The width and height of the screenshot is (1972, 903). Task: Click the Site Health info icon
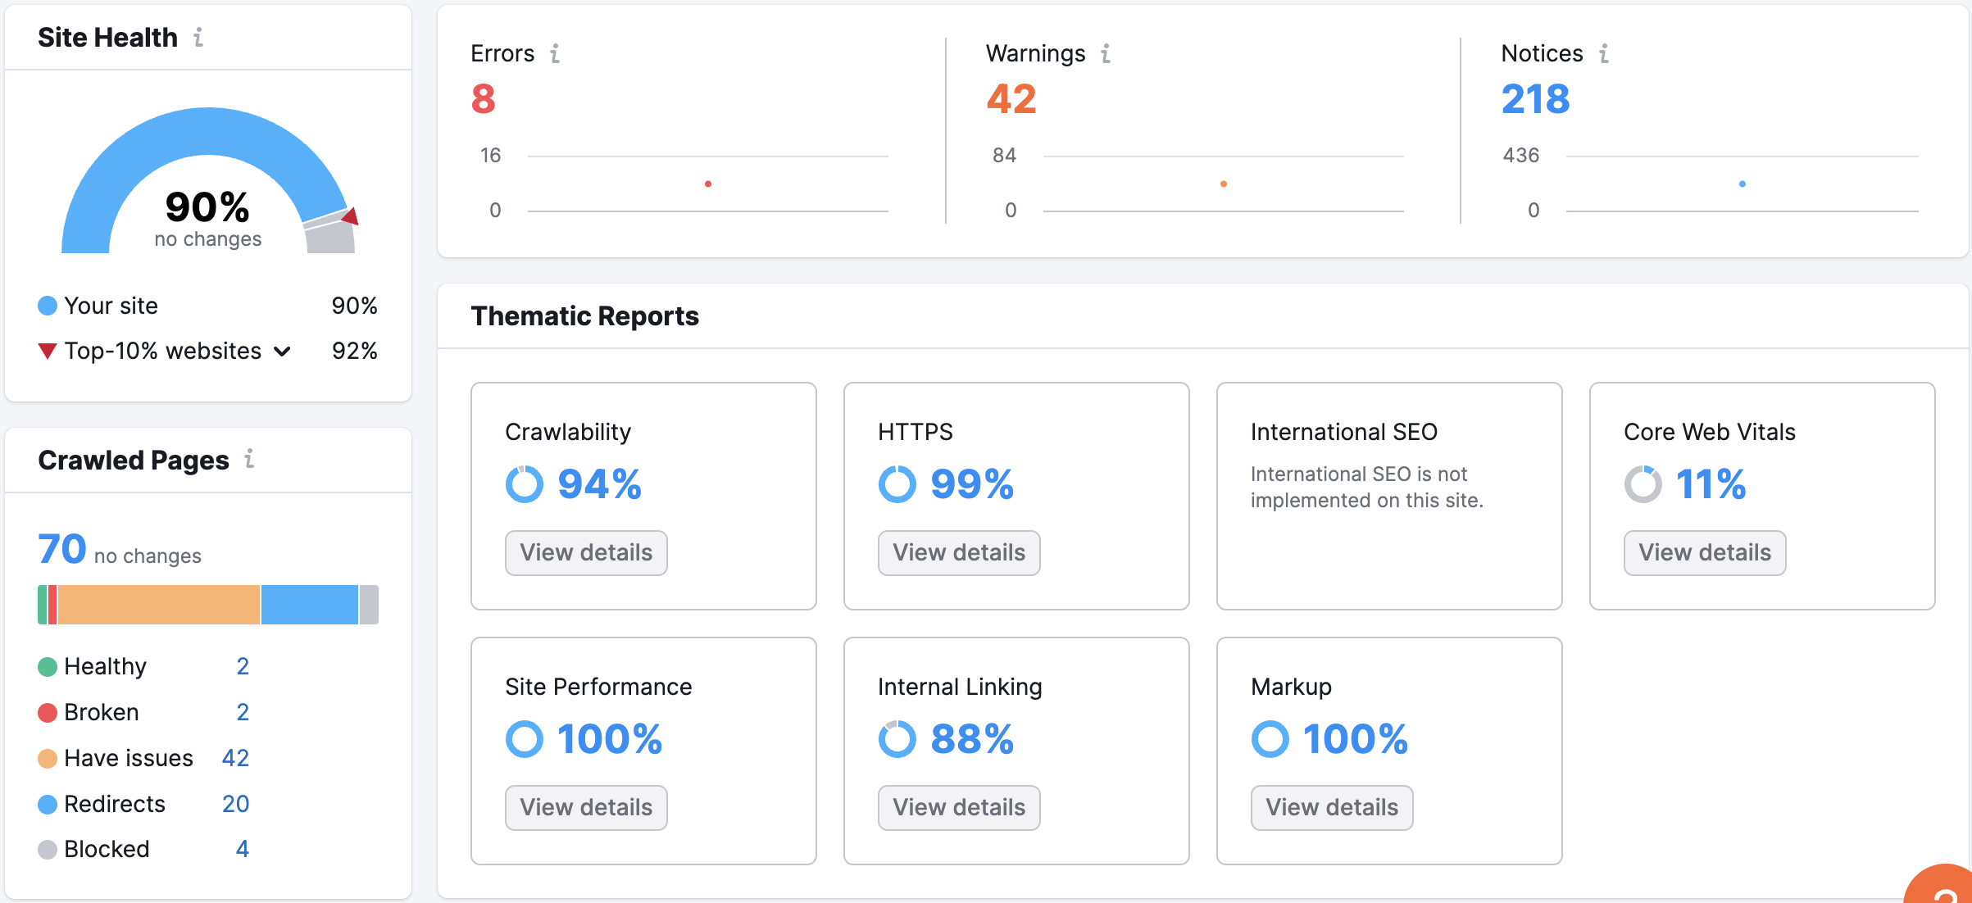[198, 37]
